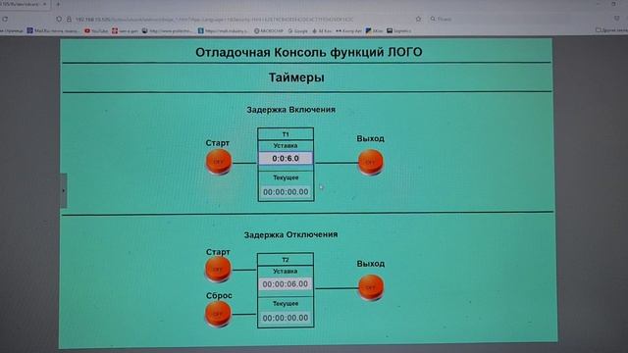Edit the T2 Уставка value 00:00:06.00

point(286,283)
